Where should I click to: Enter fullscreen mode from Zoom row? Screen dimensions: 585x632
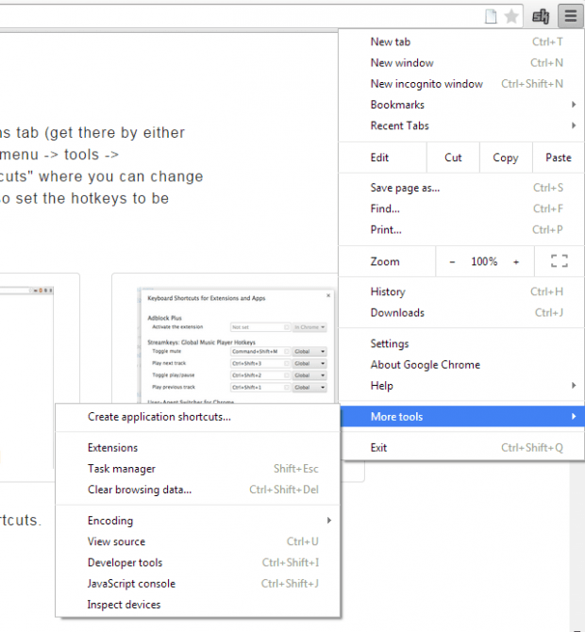560,261
